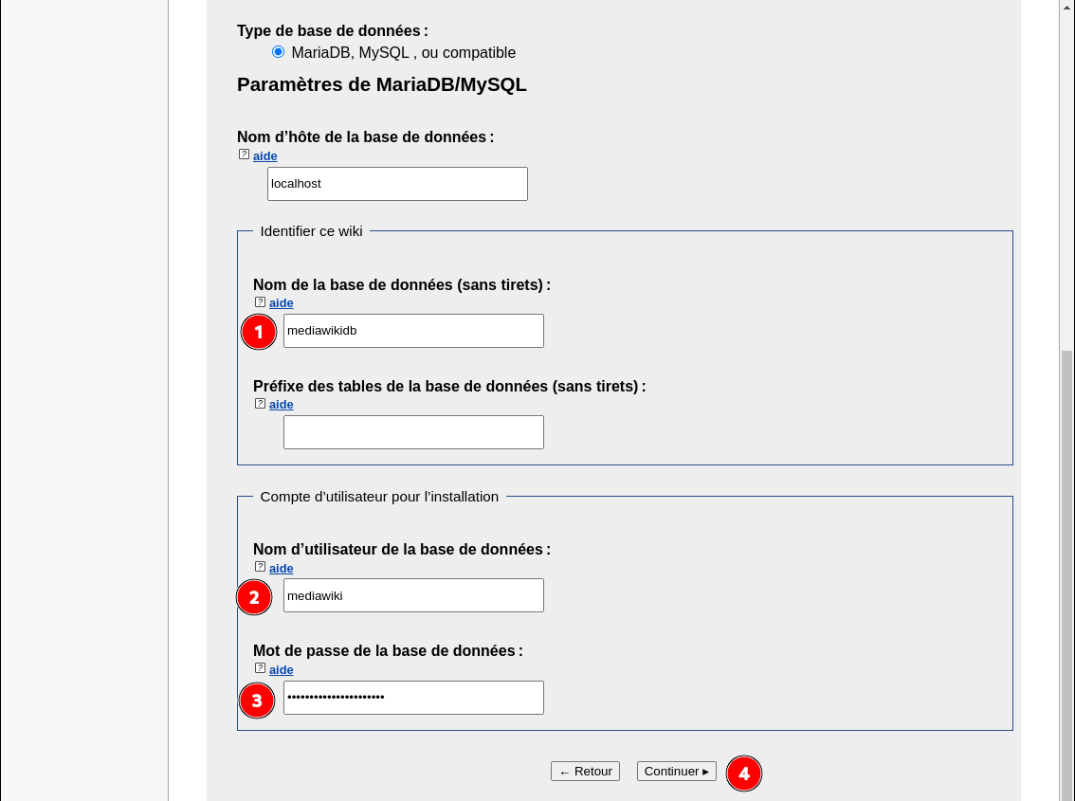Go back with the Retour button
Screen dimensions: 1075x801
(x=585, y=772)
